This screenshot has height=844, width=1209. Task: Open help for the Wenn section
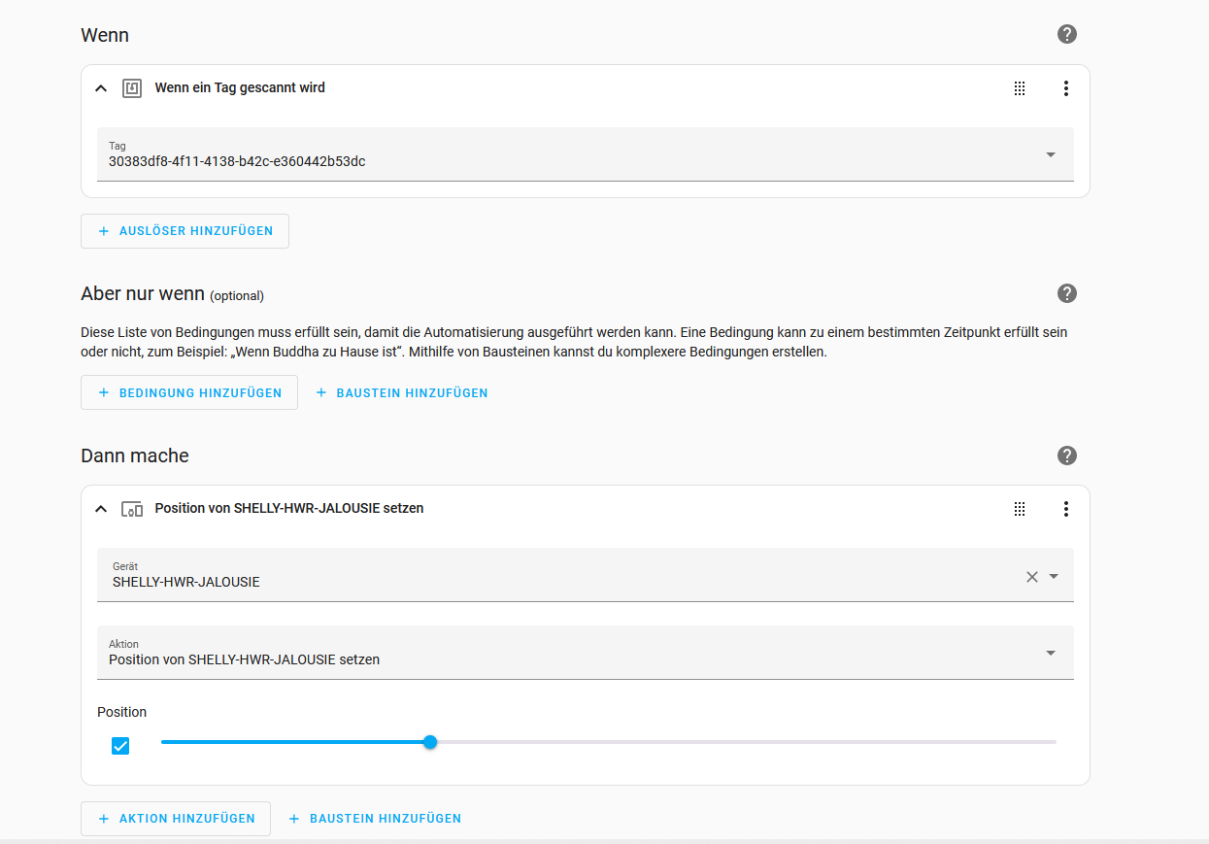tap(1067, 34)
